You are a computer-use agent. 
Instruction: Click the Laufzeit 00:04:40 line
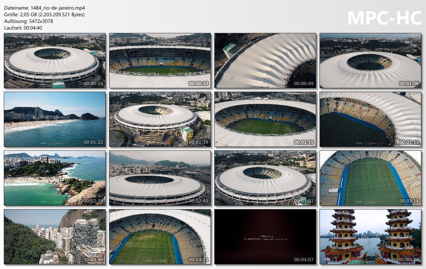tap(23, 28)
